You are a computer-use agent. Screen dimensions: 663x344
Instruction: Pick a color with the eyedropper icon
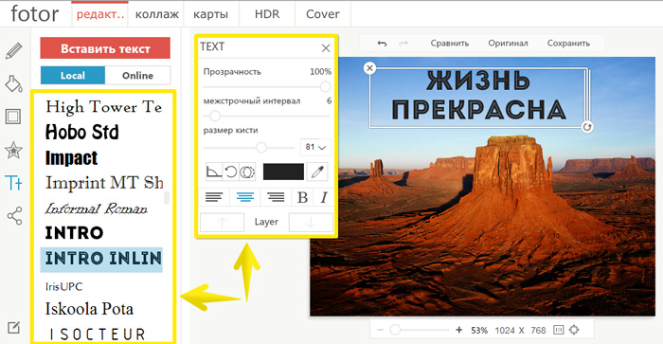[317, 172]
